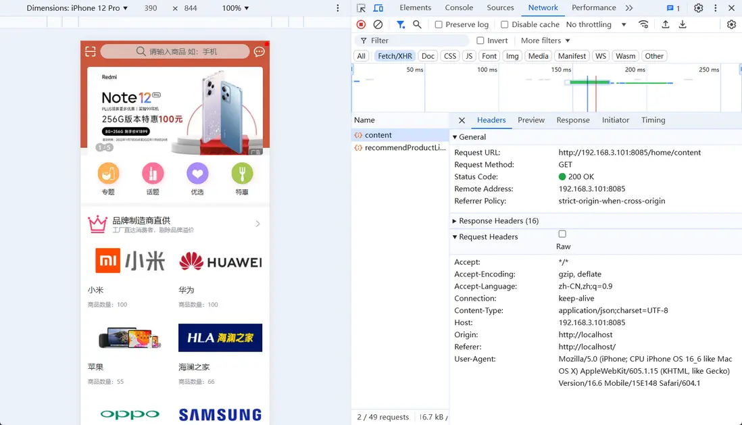Viewport: 742px width, 425px height.
Task: Tap the message chat icon in app
Action: tap(259, 51)
